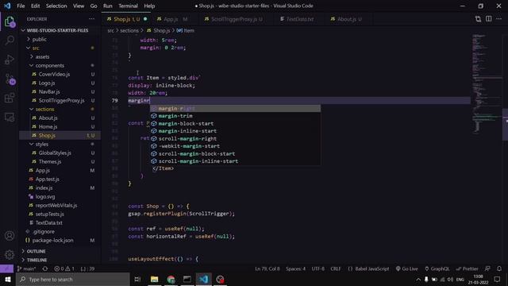Viewport: 508px width, 286px height.
Task: Open Chrome from the taskbar
Action: click(171, 280)
